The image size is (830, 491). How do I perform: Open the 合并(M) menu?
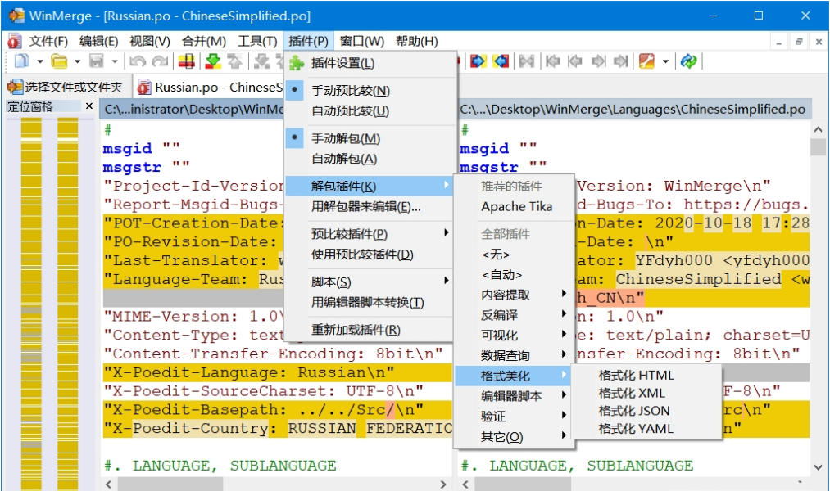click(204, 41)
